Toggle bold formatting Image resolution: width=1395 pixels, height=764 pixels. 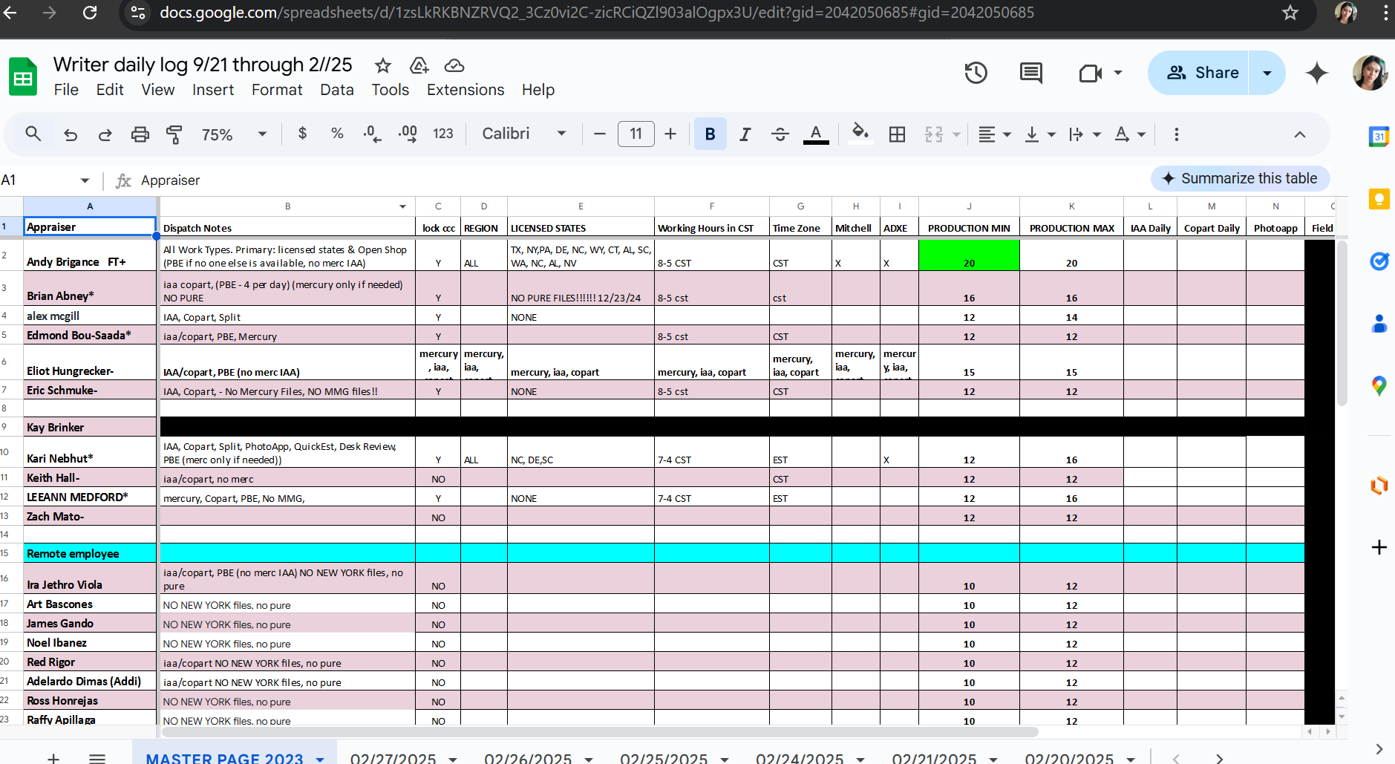pos(710,134)
